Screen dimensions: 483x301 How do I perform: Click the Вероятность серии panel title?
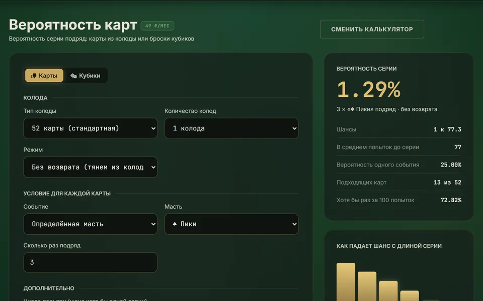coord(367,69)
